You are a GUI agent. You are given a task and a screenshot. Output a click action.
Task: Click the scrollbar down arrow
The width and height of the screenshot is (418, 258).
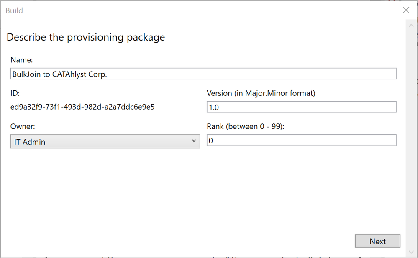(x=411, y=252)
